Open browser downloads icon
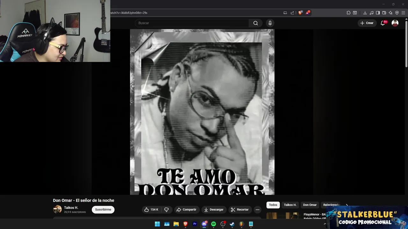 (365, 13)
